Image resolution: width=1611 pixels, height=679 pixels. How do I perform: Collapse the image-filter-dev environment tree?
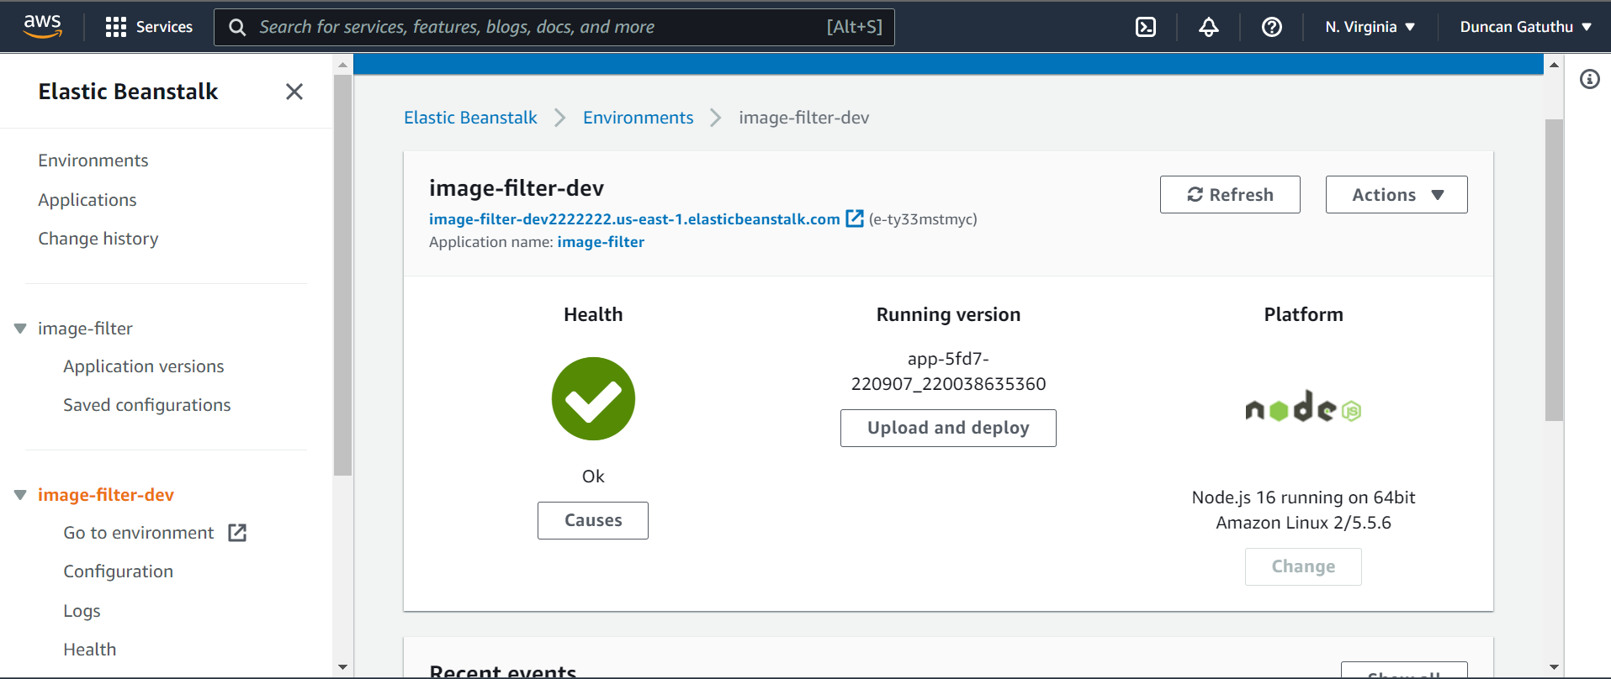pos(20,495)
